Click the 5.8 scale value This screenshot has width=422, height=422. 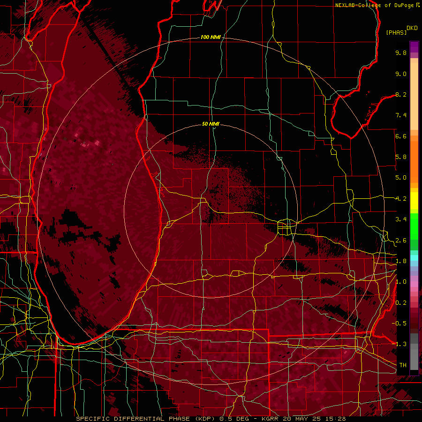coord(401,157)
